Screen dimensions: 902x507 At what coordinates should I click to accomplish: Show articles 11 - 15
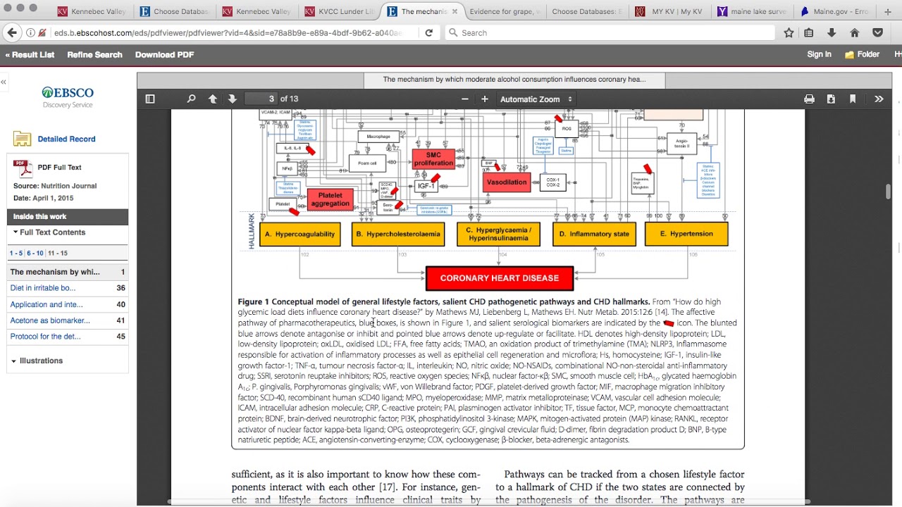(58, 253)
